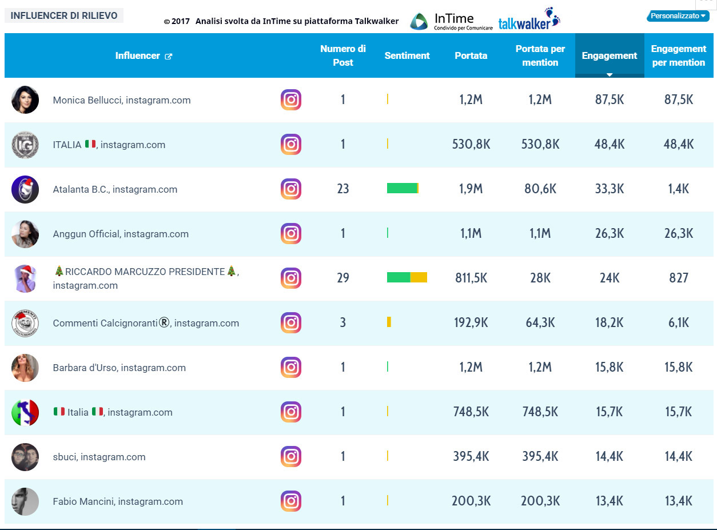
Task: Click Instagram icon in ITALIA 530,8K row
Action: [291, 145]
